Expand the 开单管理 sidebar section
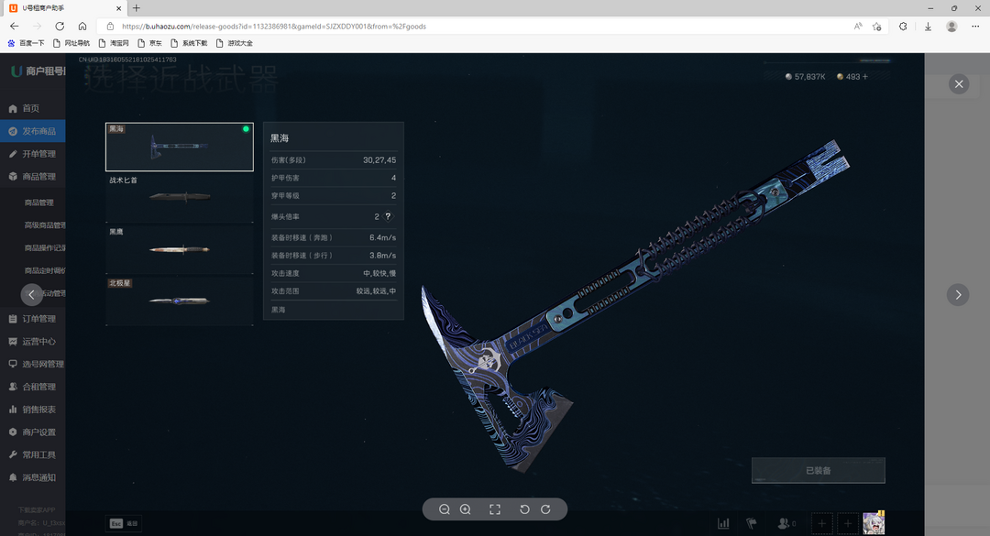The width and height of the screenshot is (990, 536). point(38,154)
